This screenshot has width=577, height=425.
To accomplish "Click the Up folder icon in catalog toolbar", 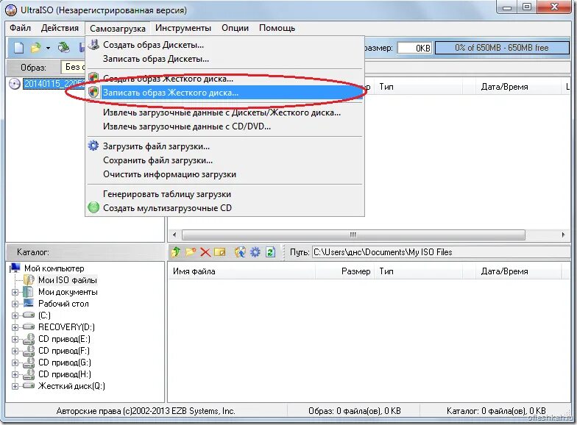I will (x=176, y=251).
